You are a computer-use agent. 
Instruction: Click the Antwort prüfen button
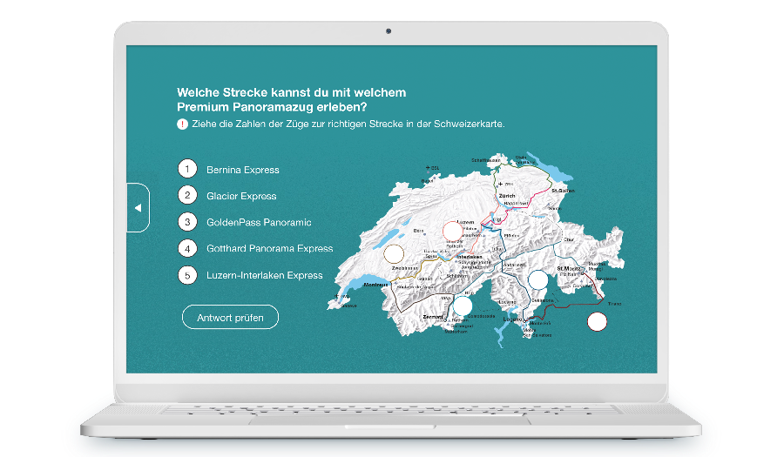230,317
